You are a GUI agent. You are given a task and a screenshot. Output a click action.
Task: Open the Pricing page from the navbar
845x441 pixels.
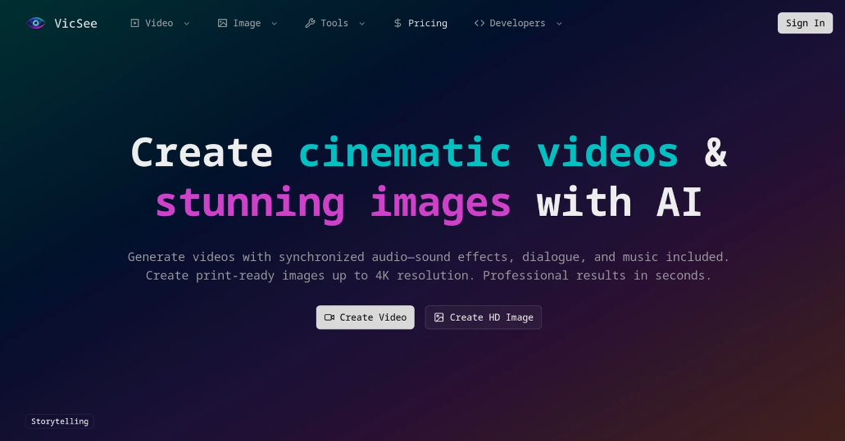427,23
